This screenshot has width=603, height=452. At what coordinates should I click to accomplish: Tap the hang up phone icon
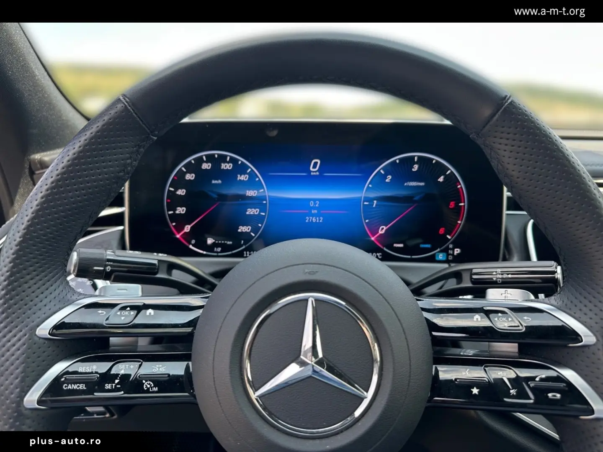[553, 396]
